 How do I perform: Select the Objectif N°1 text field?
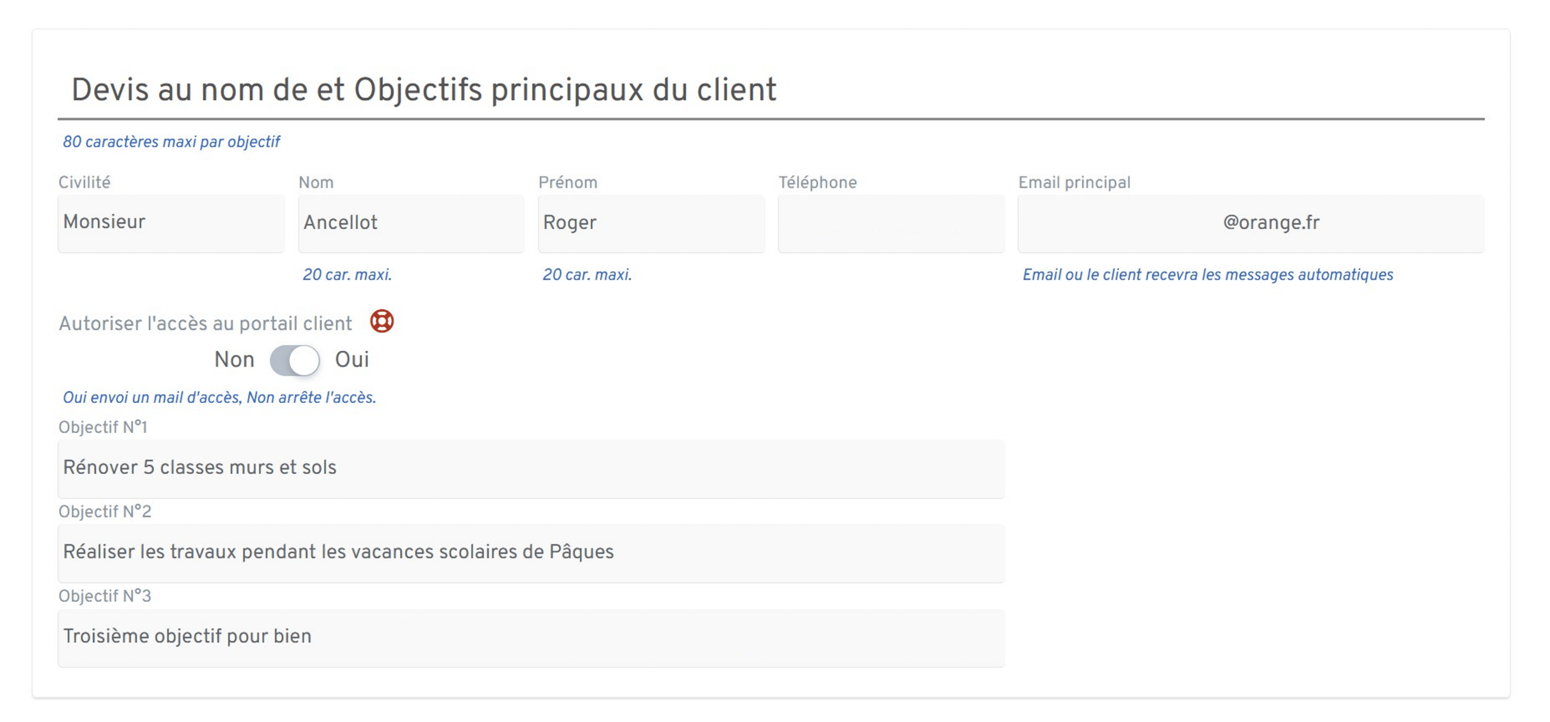pyautogui.click(x=529, y=468)
